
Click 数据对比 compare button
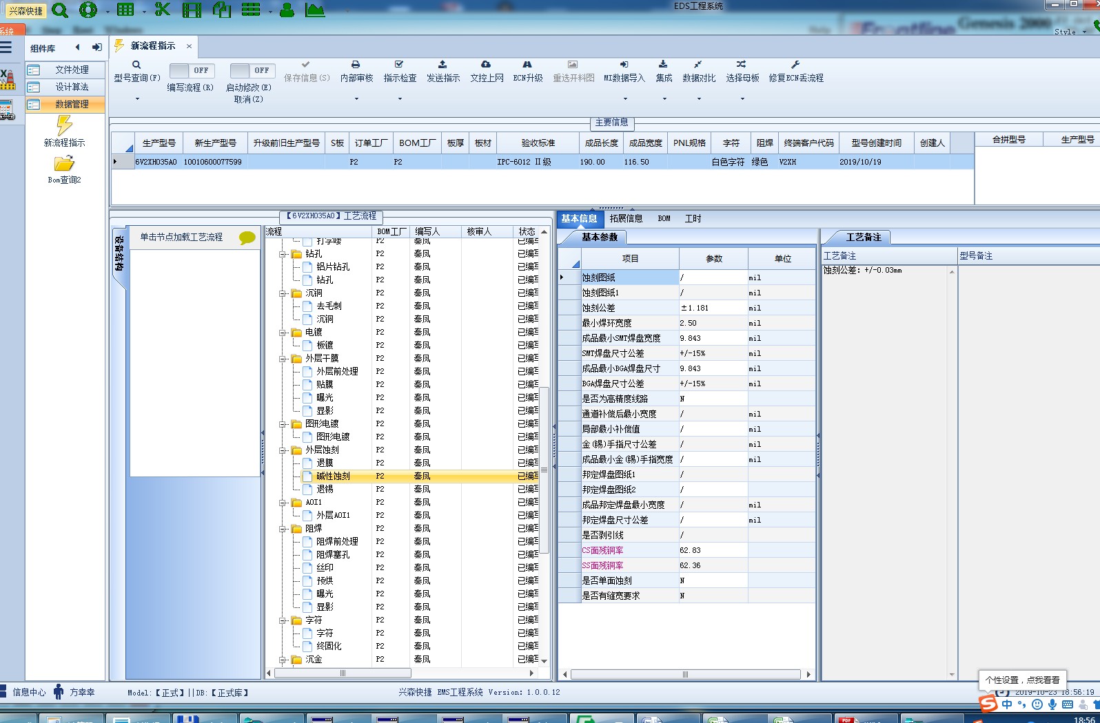pos(699,71)
